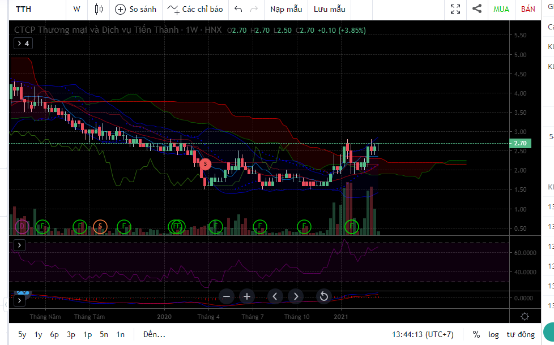Open the W timeframe interval dropdown
Image resolution: width=554 pixels, height=345 pixels.
click(76, 9)
